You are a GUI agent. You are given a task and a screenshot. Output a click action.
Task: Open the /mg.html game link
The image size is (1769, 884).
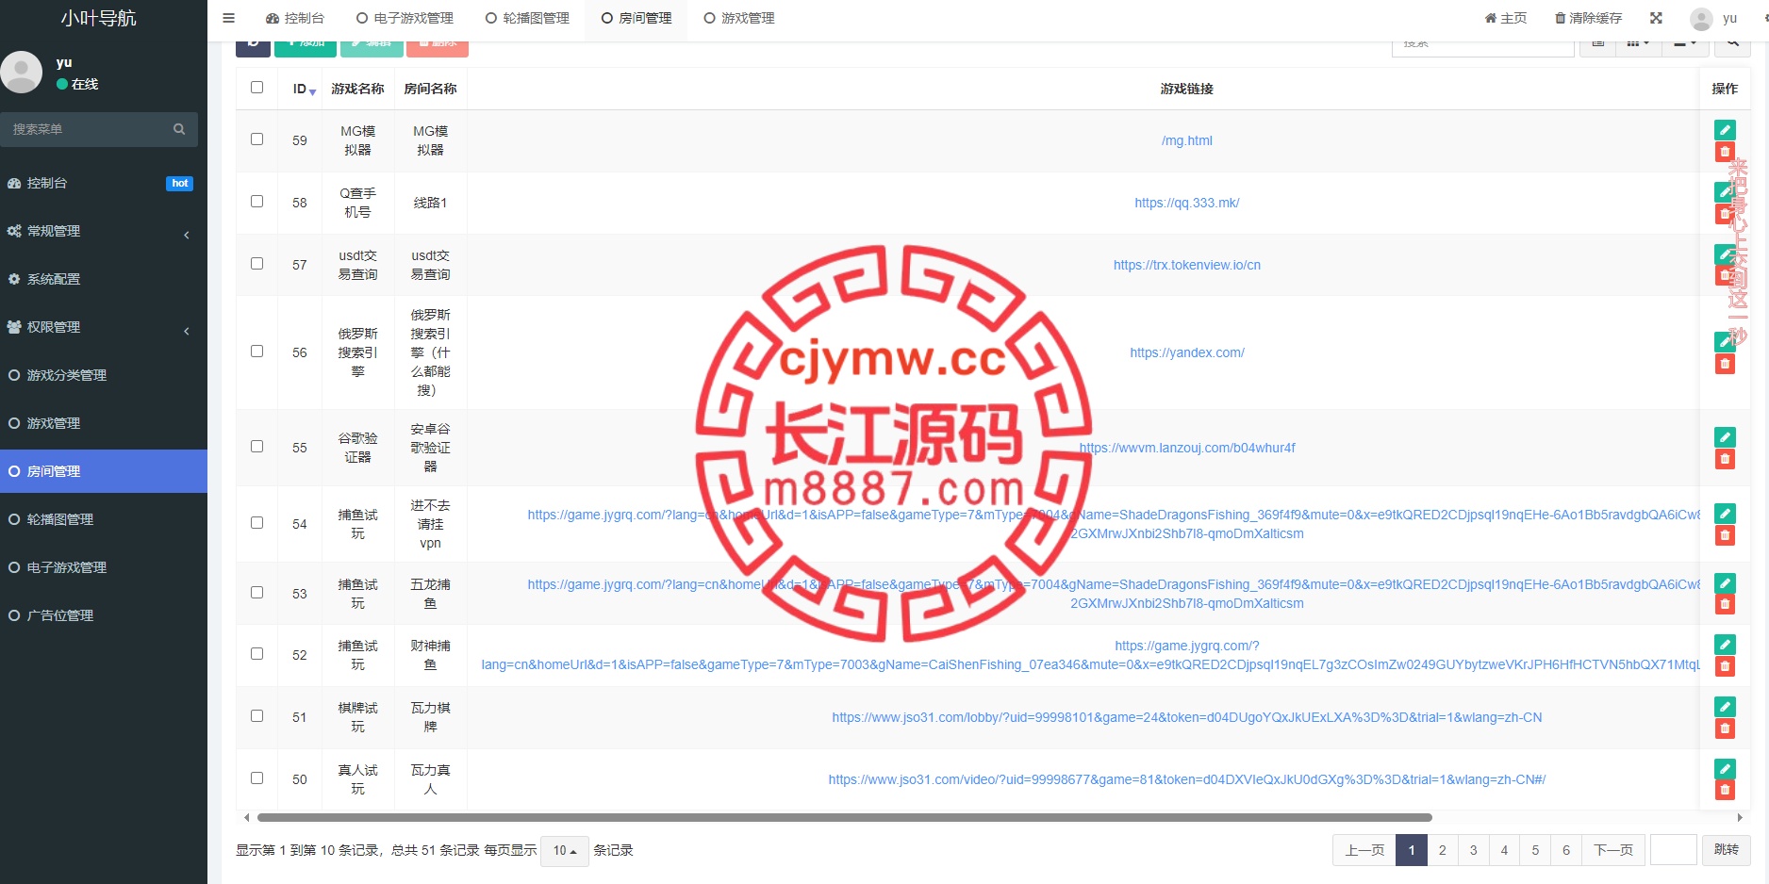click(1187, 140)
